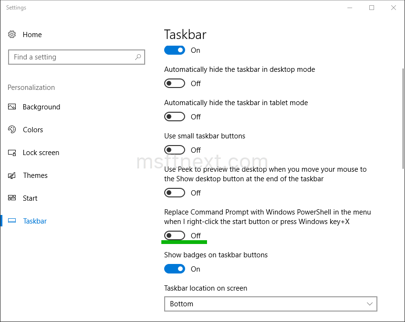Click the Find a setting input field

[71, 57]
